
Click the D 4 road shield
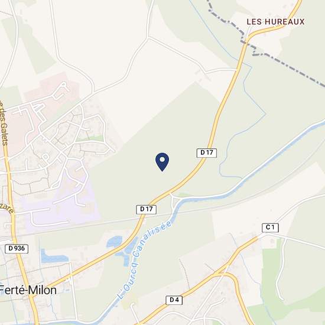[x=174, y=300]
